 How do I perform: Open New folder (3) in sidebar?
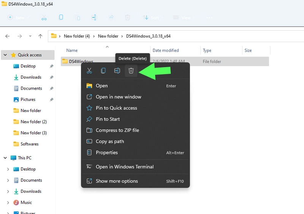point(34,133)
